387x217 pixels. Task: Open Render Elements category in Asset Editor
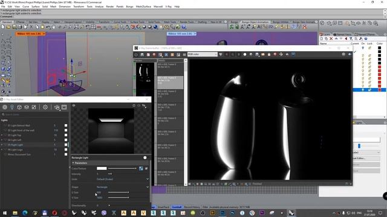pyautogui.click(x=27, y=107)
